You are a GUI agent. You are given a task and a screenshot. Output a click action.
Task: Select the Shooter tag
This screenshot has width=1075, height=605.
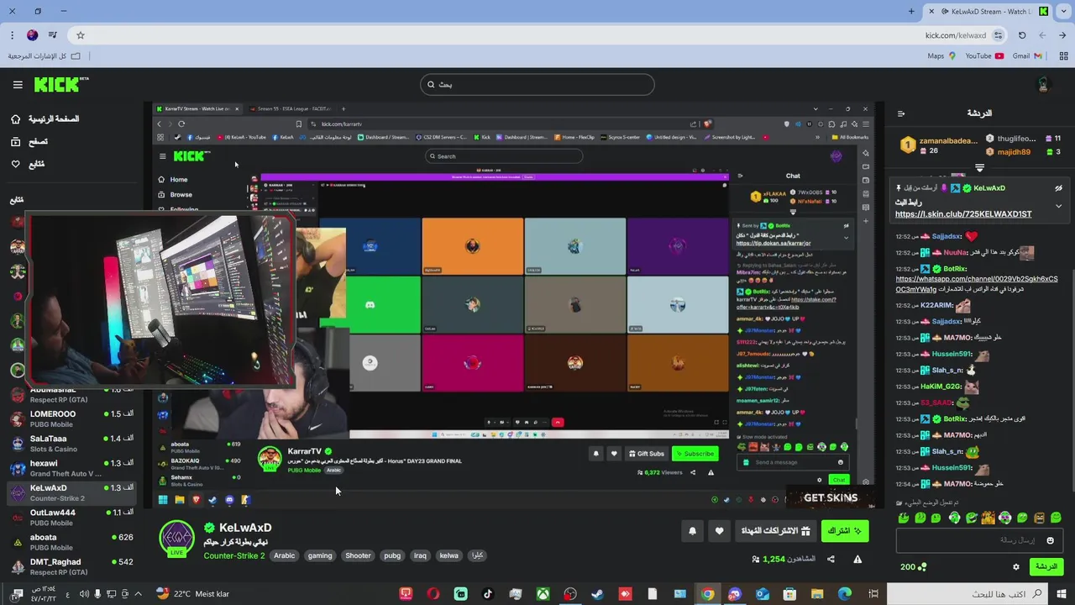click(x=358, y=555)
